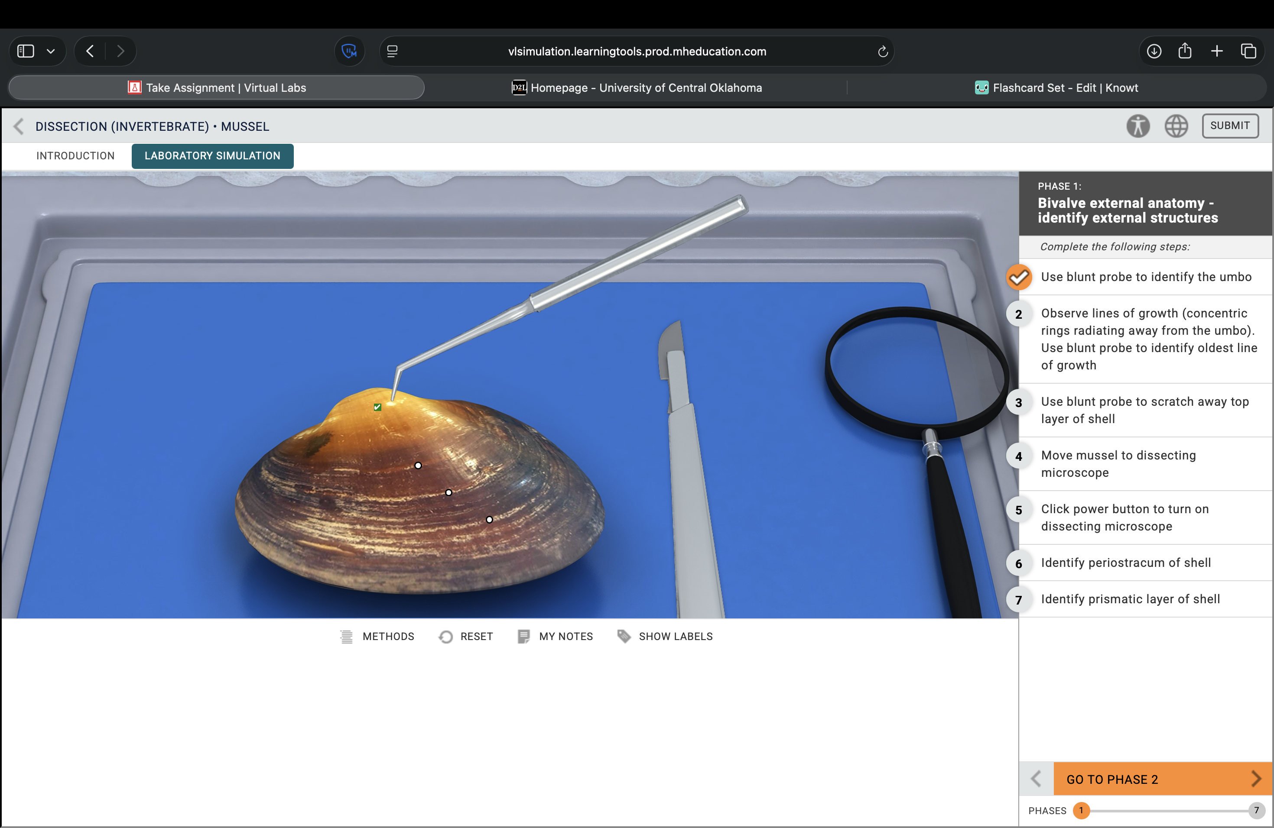Switch to the Introduction tab

click(75, 155)
